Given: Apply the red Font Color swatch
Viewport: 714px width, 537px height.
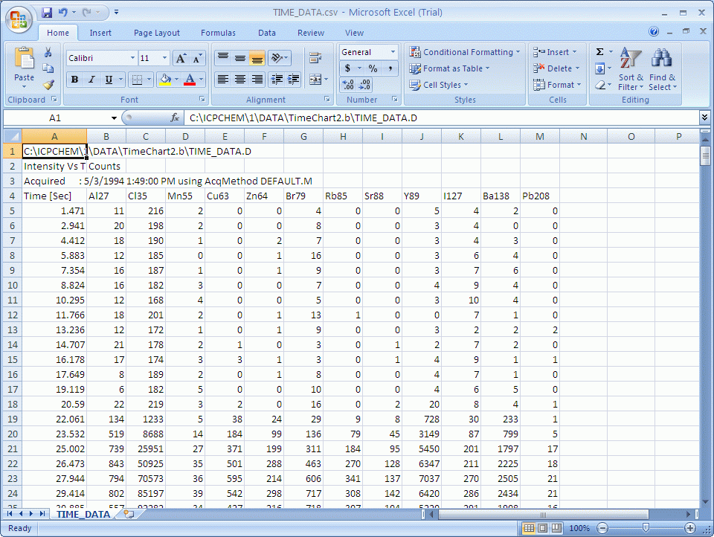Looking at the screenshot, I should click(x=190, y=80).
